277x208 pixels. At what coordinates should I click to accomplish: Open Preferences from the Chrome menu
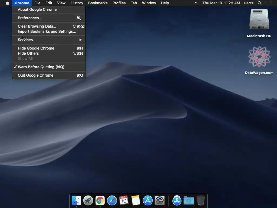[x=49, y=18]
